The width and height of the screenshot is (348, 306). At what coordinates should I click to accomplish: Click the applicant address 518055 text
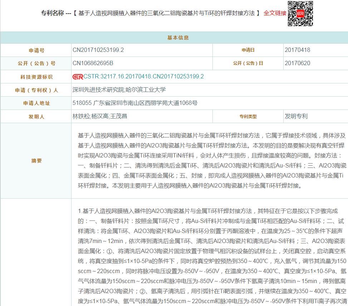(x=135, y=103)
